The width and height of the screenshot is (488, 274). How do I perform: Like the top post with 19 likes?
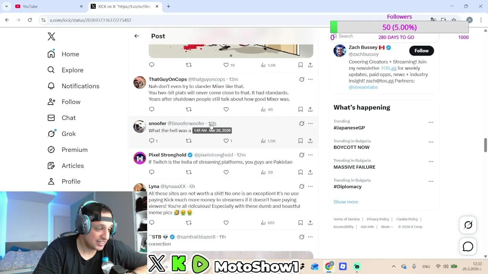point(229,65)
